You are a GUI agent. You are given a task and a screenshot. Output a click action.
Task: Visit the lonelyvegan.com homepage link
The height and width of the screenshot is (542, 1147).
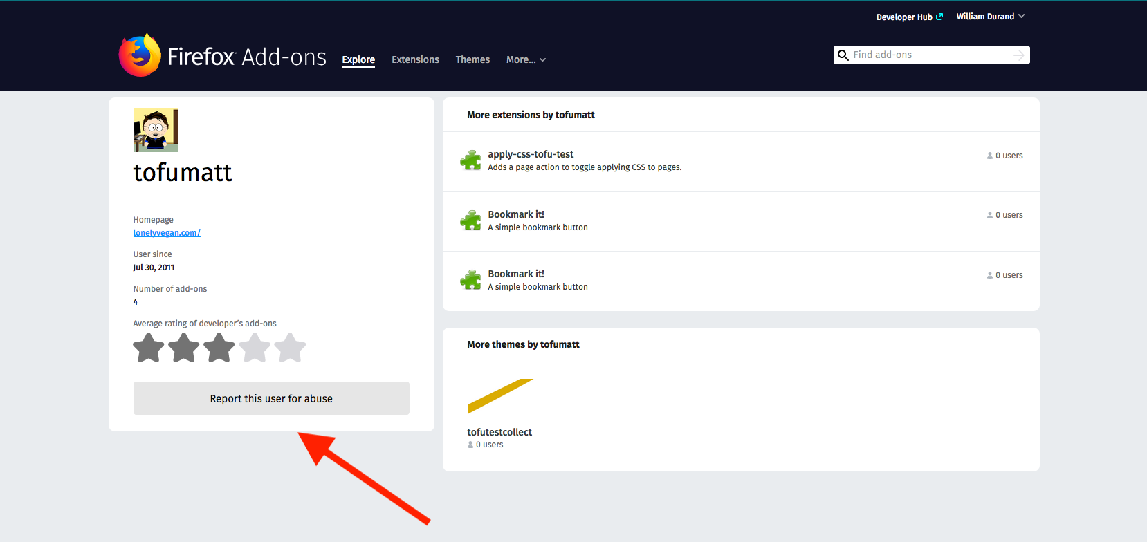pyautogui.click(x=167, y=233)
